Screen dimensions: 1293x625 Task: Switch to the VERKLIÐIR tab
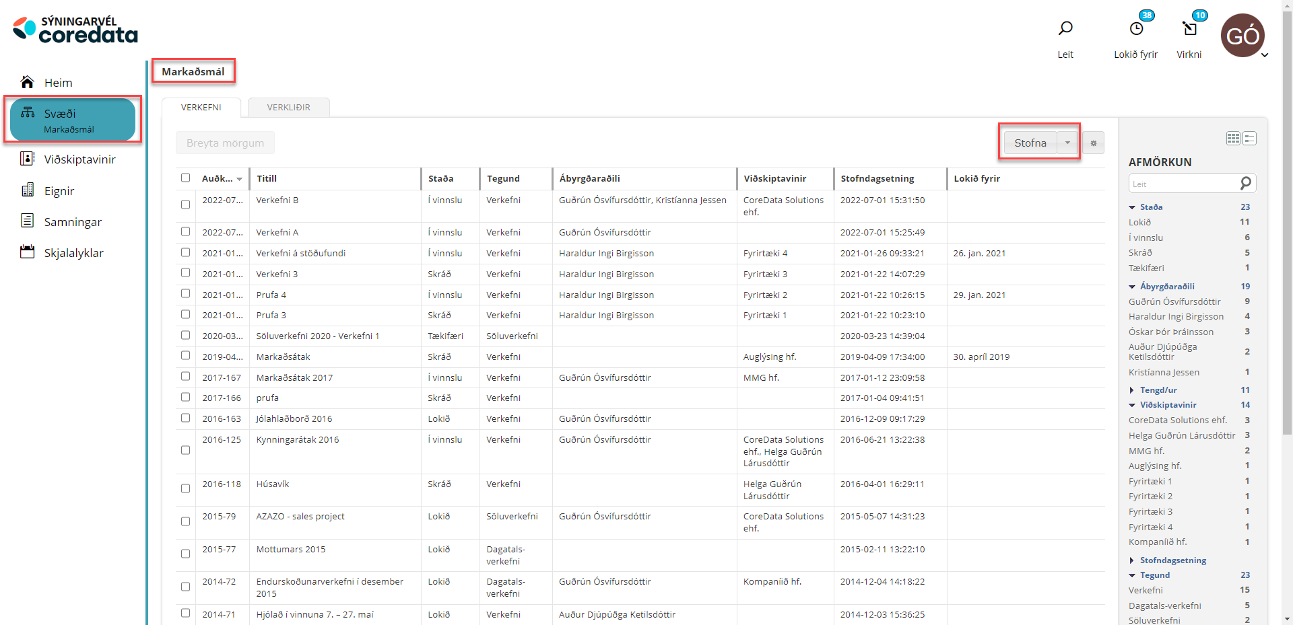click(288, 108)
